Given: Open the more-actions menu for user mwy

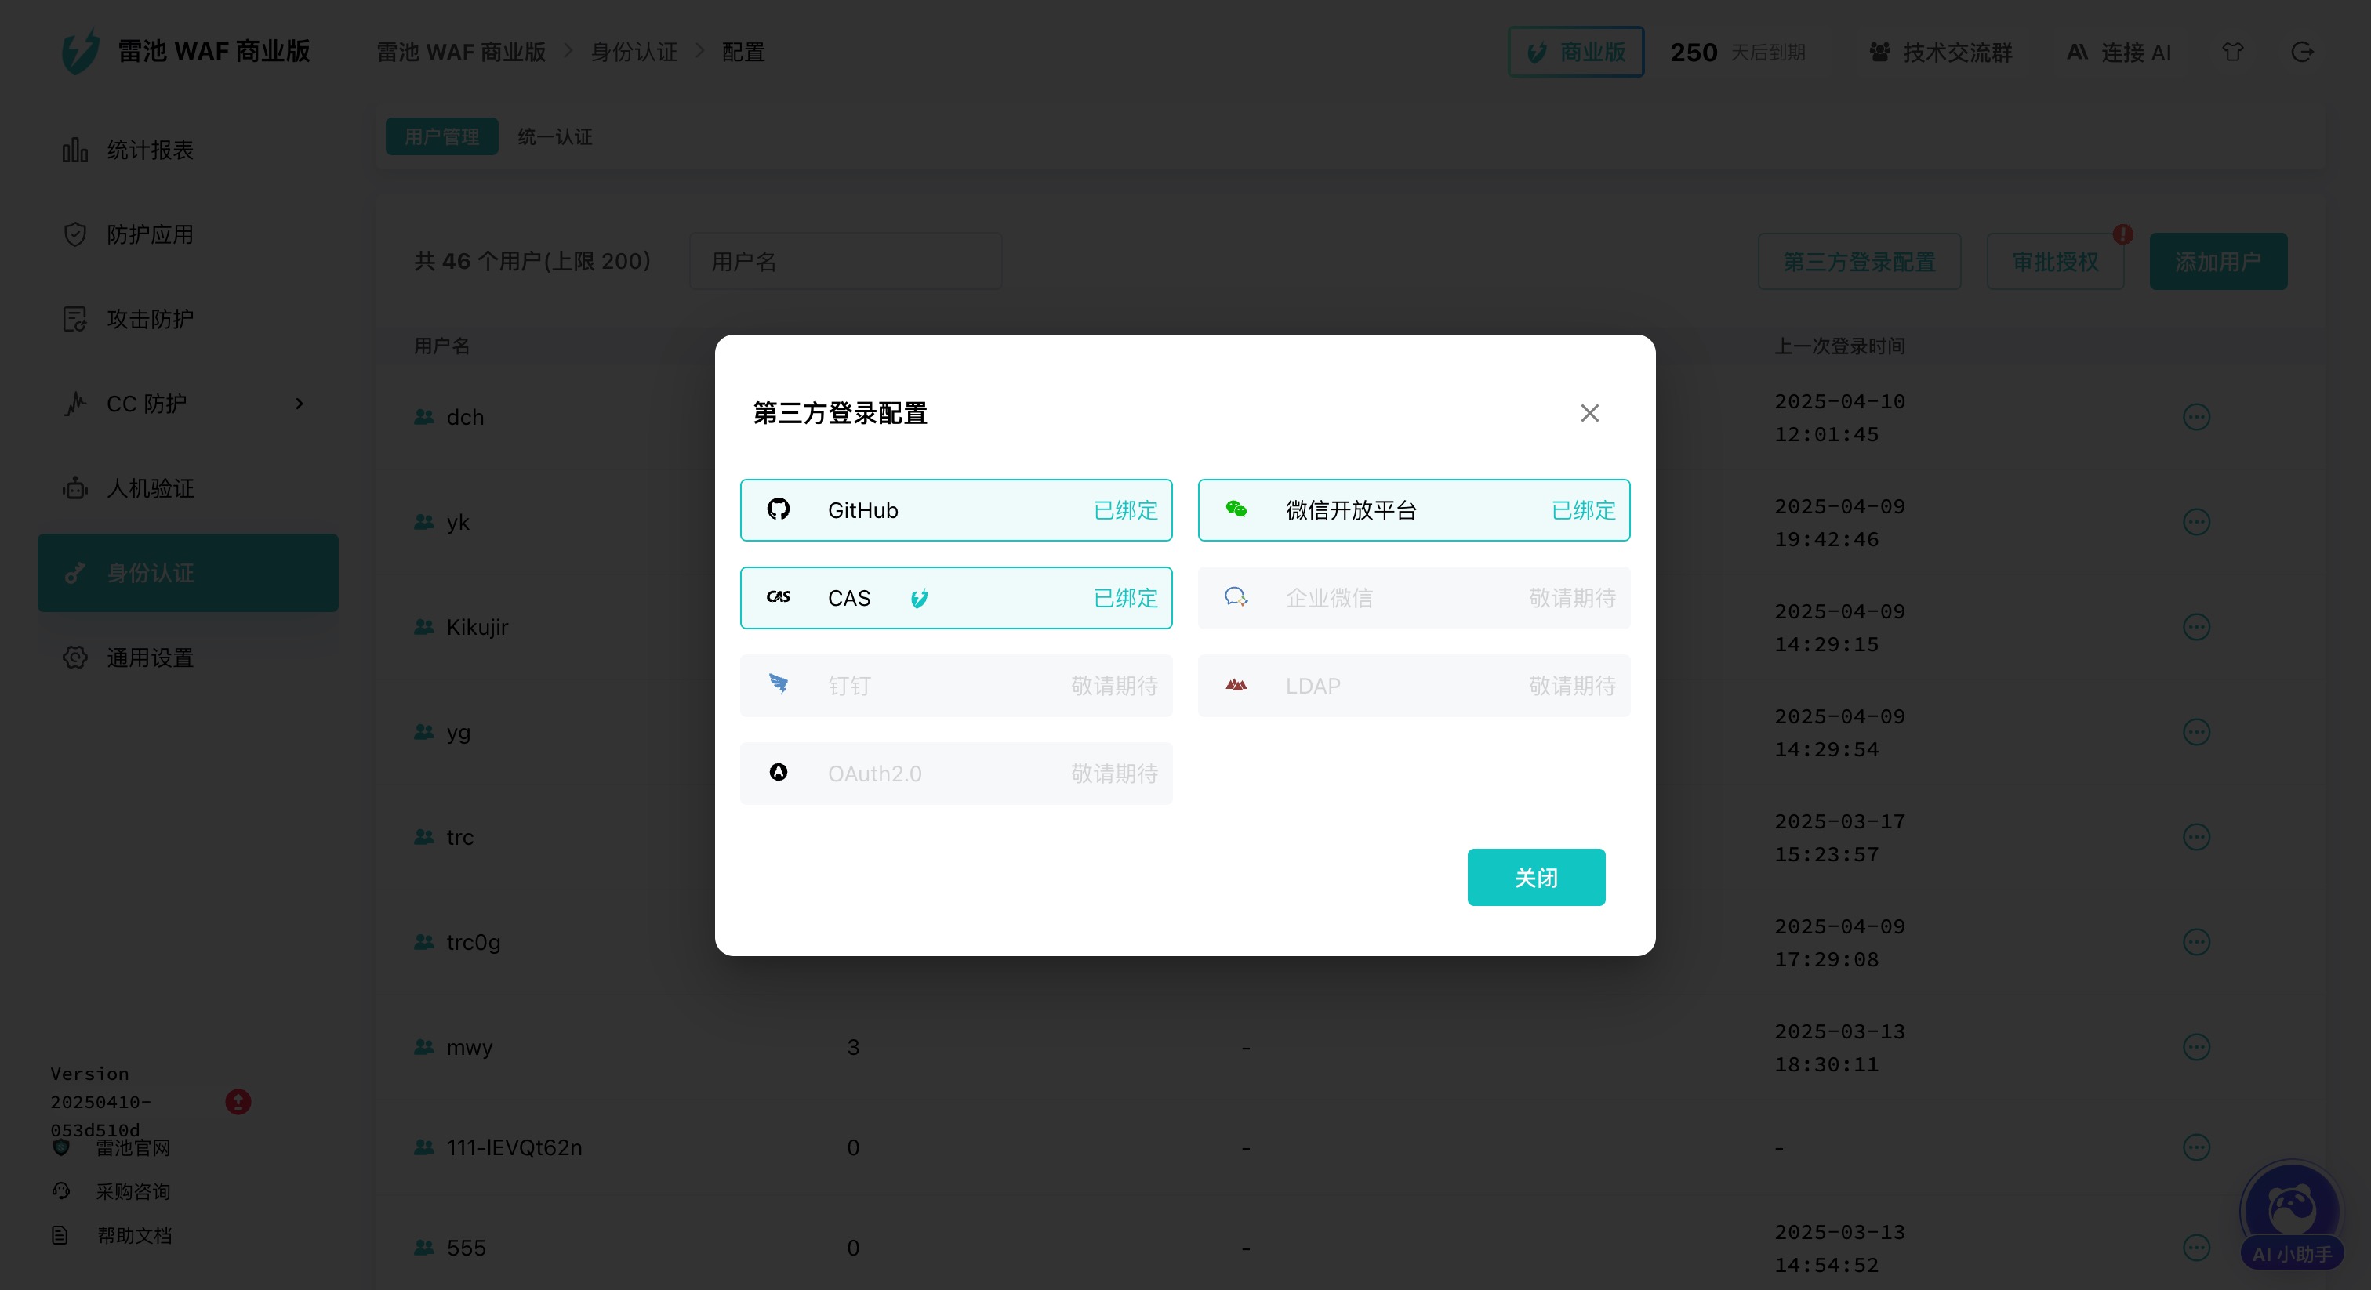Looking at the screenshot, I should 2196,1046.
